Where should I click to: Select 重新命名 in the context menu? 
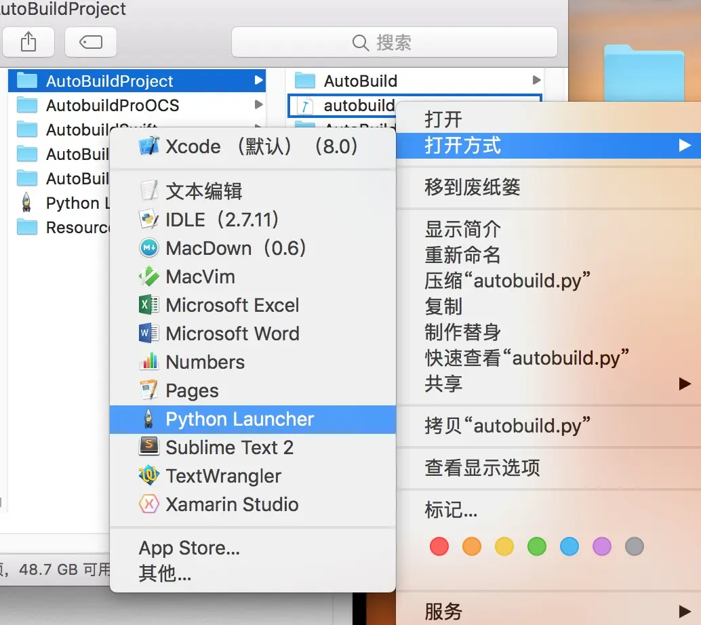click(548, 255)
